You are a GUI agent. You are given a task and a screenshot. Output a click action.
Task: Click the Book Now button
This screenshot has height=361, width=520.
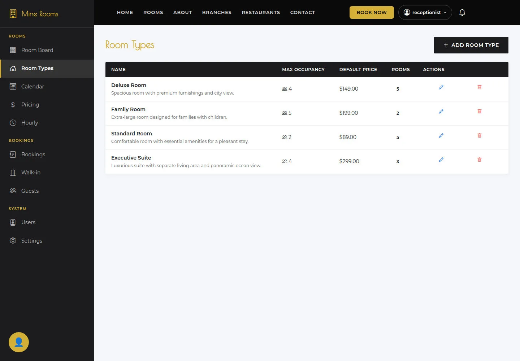click(x=372, y=13)
